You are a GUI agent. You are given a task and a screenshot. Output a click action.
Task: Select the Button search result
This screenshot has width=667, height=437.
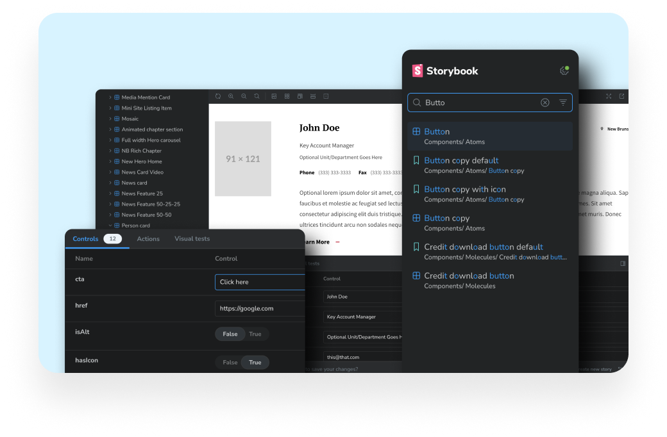click(x=490, y=136)
